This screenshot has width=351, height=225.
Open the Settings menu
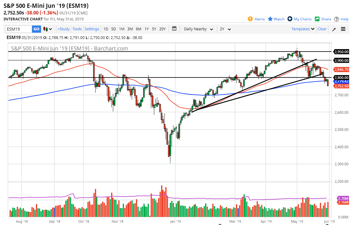(92, 29)
